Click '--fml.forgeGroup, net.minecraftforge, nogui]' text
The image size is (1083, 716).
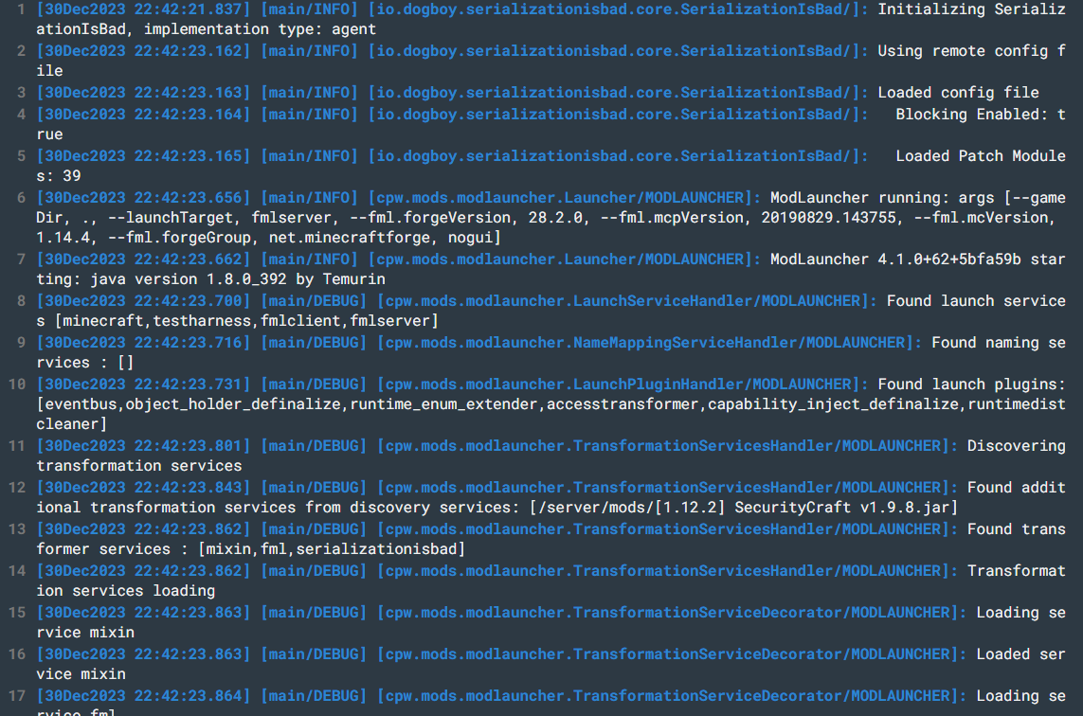(304, 239)
